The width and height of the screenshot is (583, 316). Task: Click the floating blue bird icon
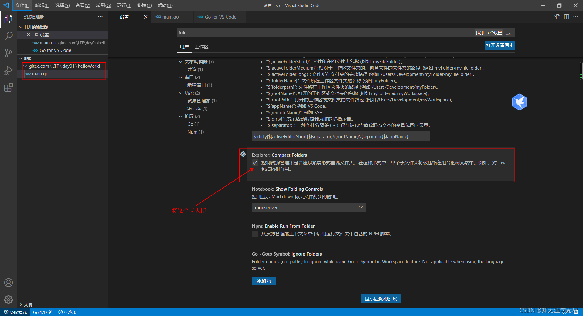[x=519, y=102]
